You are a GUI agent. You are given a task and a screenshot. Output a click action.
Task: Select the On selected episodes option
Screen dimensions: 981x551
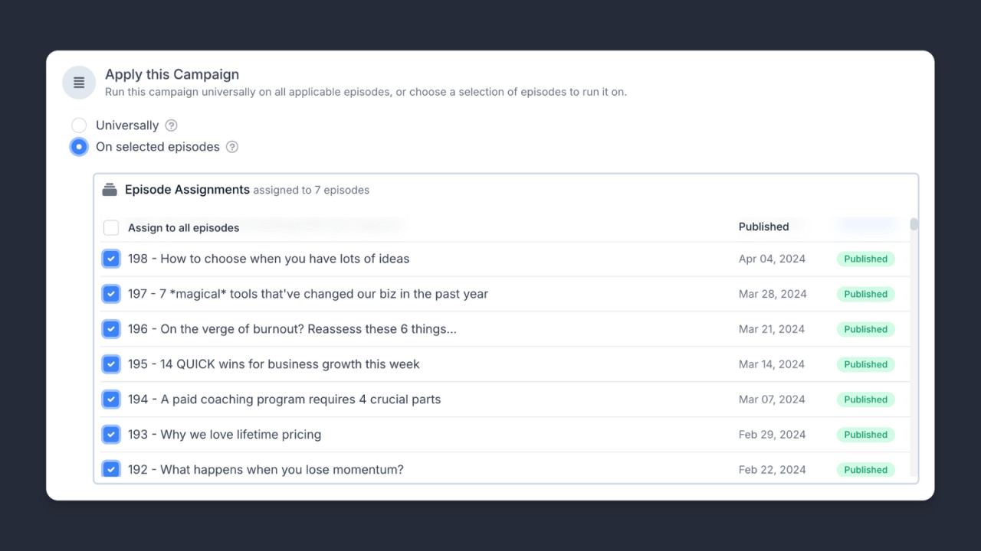79,146
